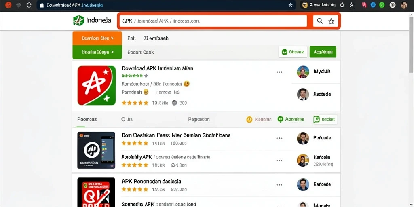
Task: Open the Kancarle user avatar
Action: coord(303,184)
